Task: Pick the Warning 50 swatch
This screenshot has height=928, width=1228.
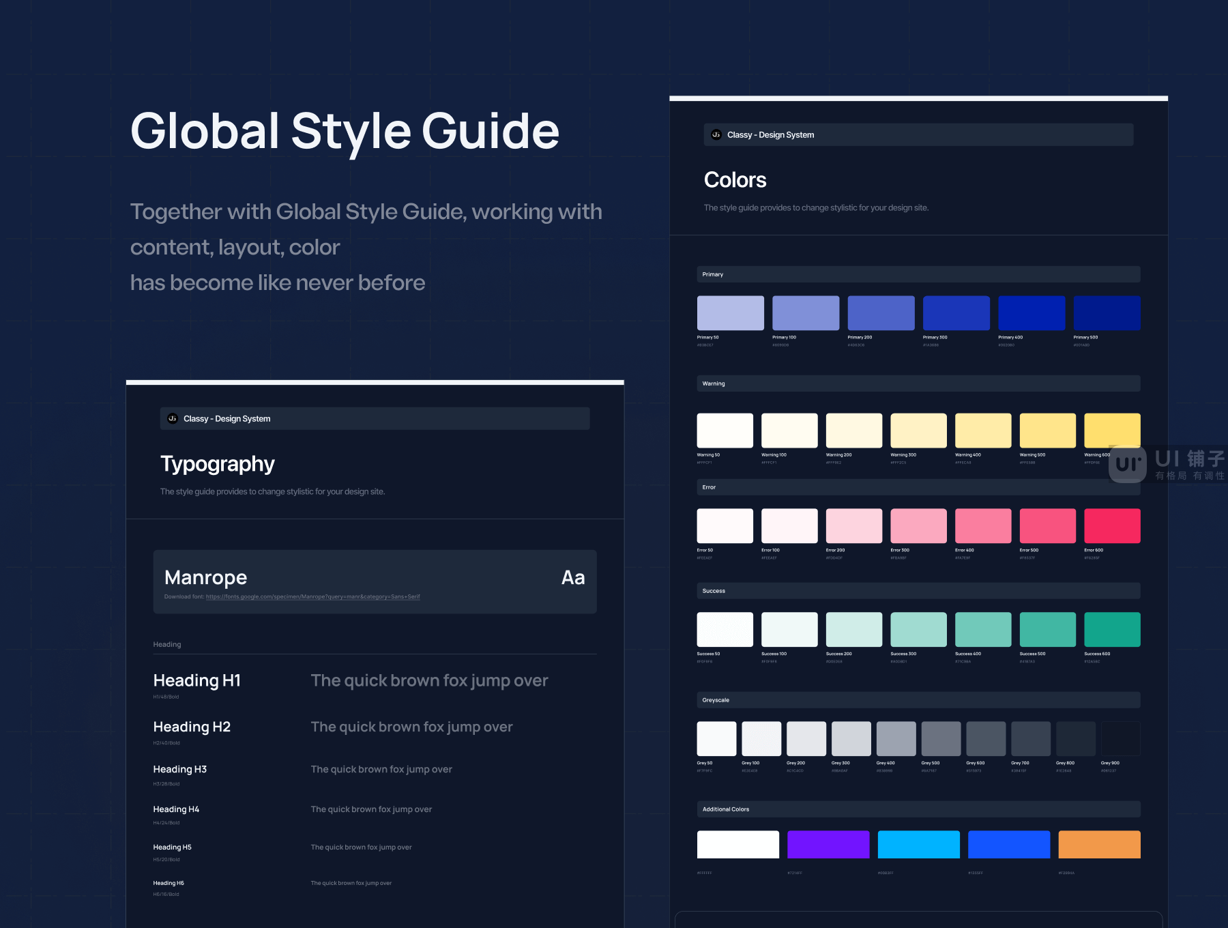Action: 725,431
